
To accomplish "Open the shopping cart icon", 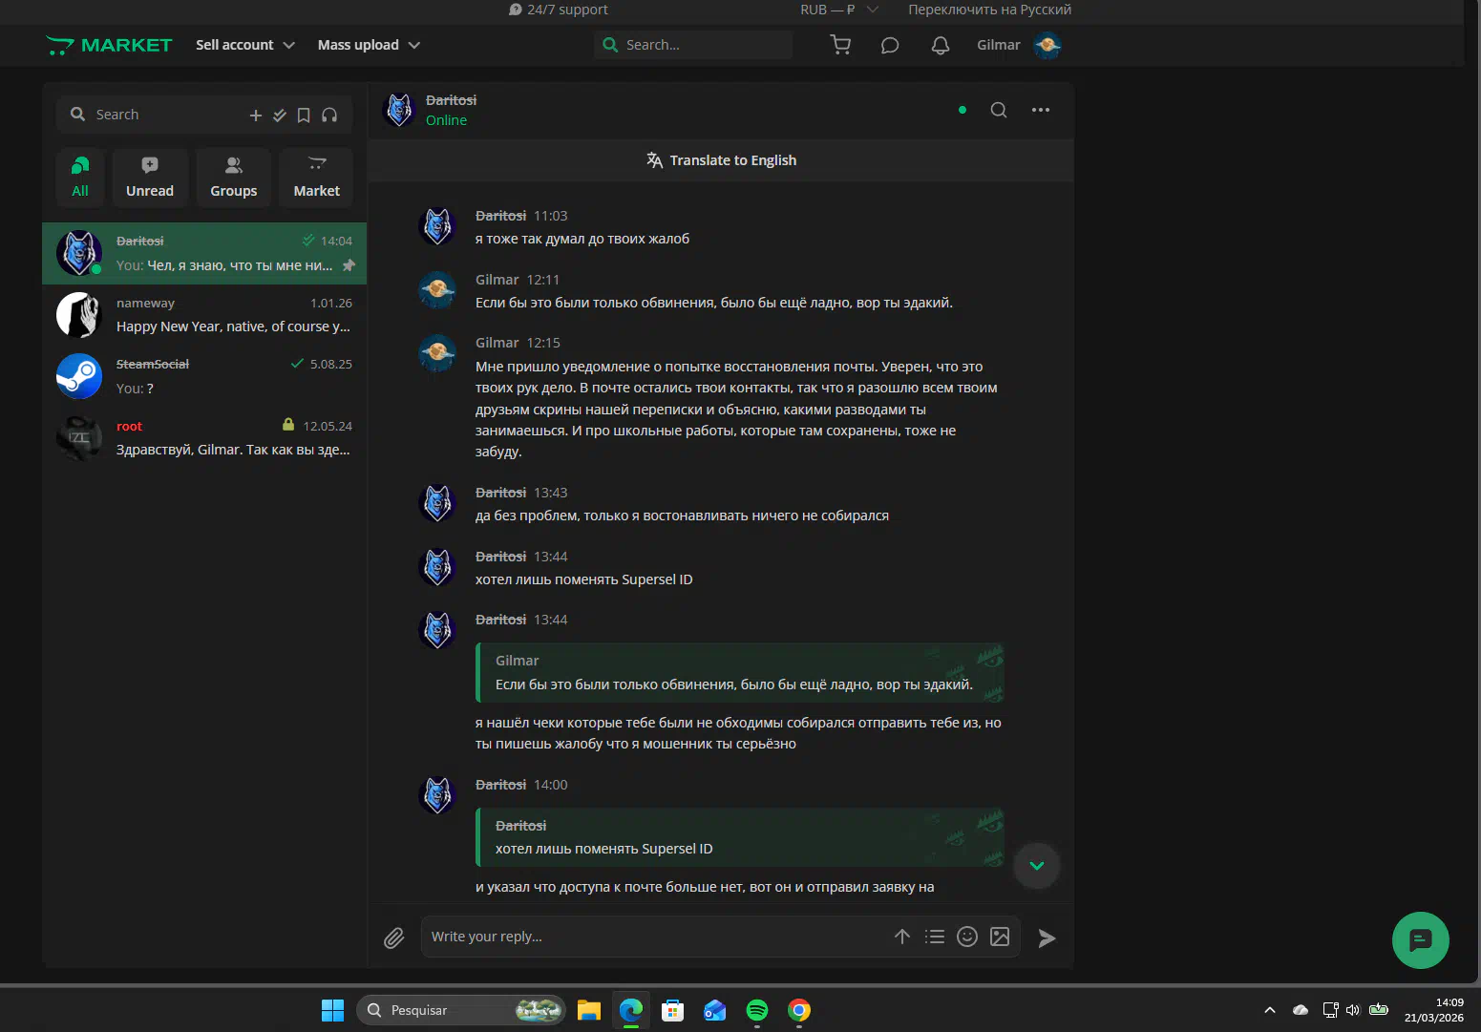I will [840, 45].
